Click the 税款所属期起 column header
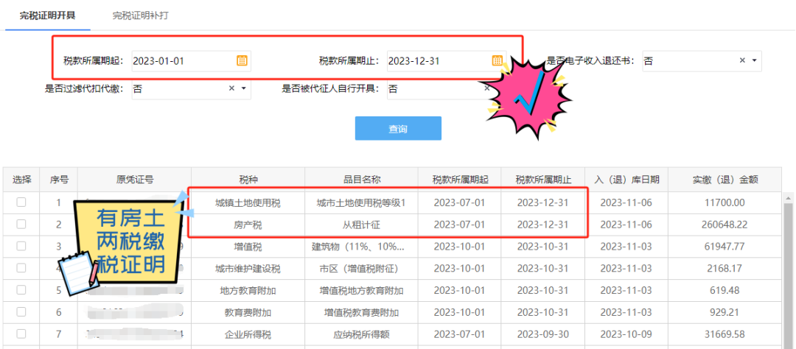Viewport: 796px width, 349px height. tap(460, 179)
